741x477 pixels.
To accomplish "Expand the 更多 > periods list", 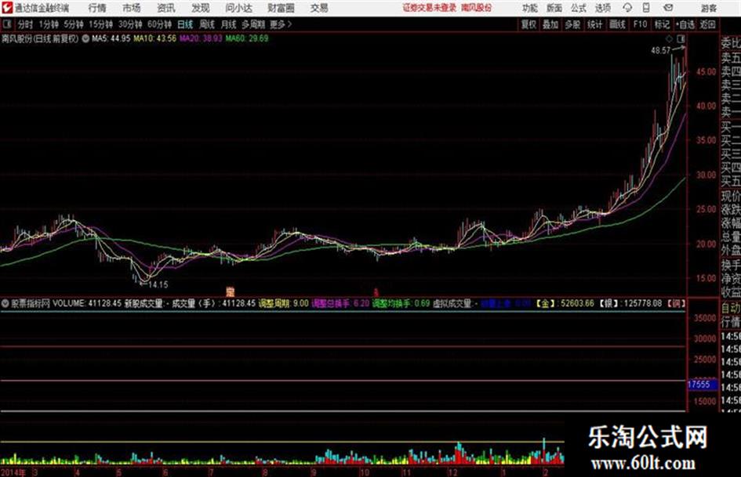I will (x=281, y=24).
